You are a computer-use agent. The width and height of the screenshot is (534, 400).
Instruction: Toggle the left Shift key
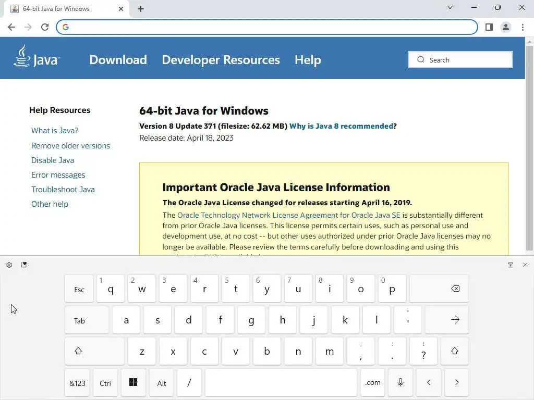[x=95, y=352]
